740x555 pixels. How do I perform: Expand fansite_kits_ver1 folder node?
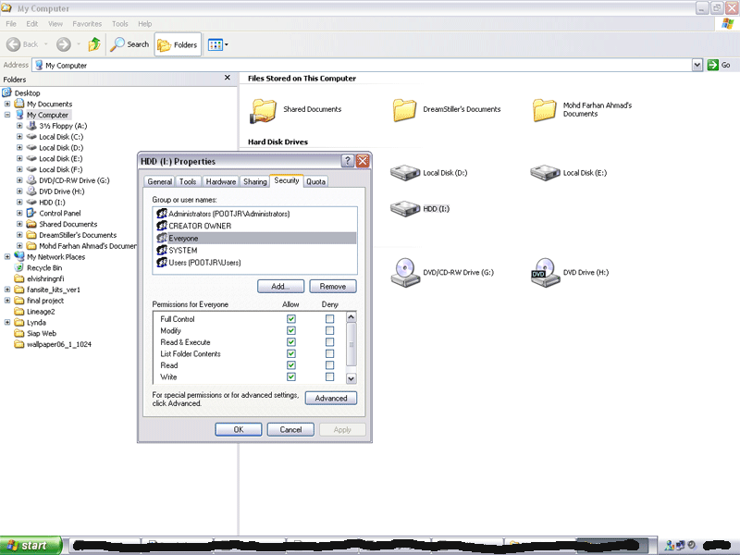pos(7,290)
